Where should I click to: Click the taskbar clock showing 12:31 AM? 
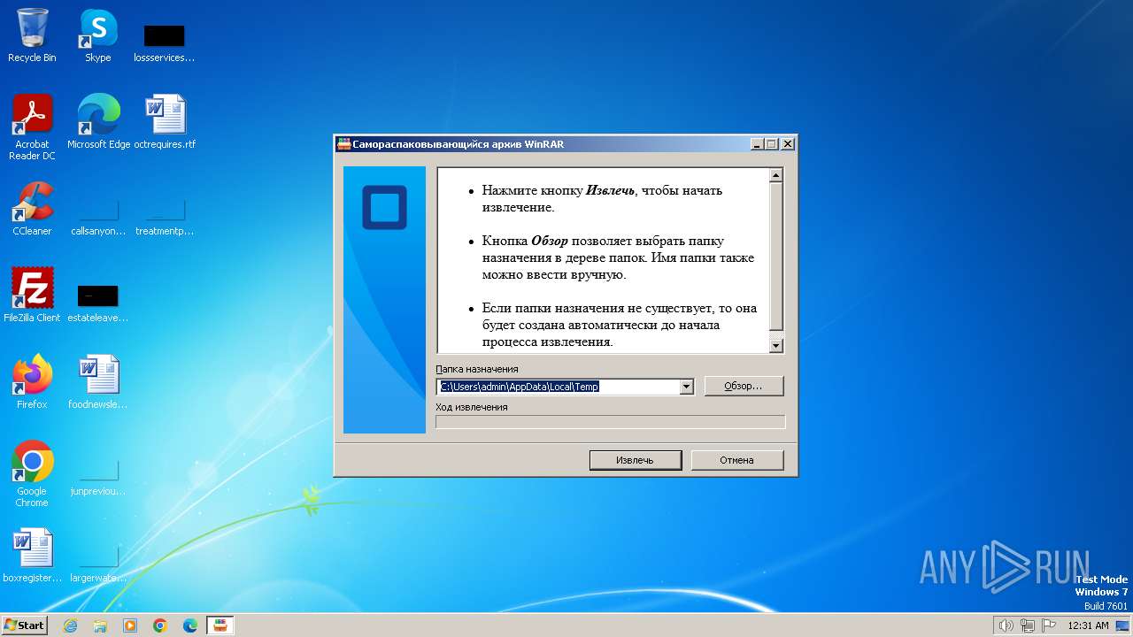pyautogui.click(x=1088, y=625)
